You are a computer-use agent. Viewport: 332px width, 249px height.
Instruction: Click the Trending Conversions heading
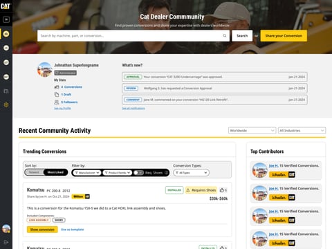click(44, 151)
